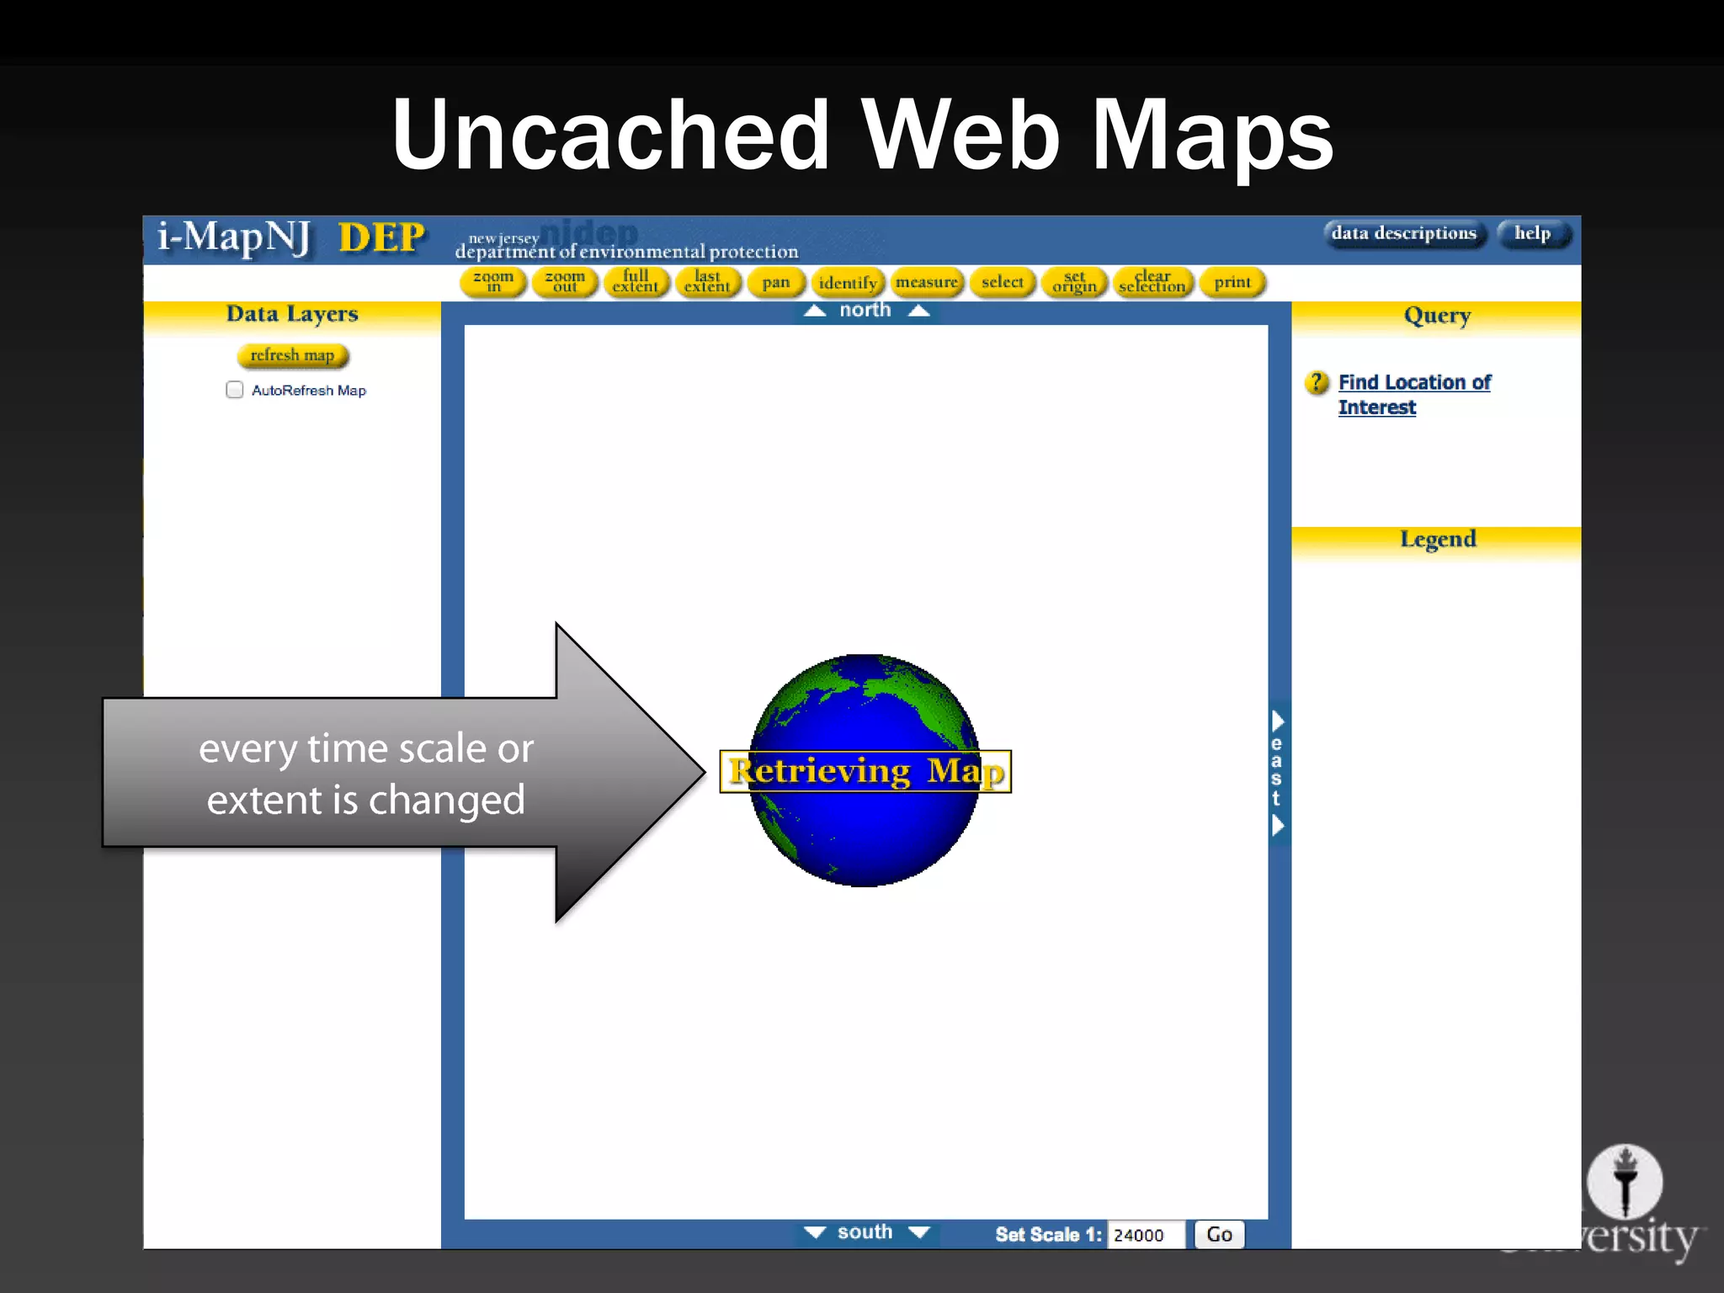Click the zoom out toolbar button
The height and width of the screenshot is (1293, 1724).
(x=565, y=282)
